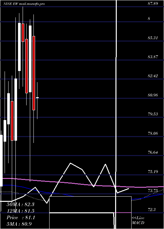Select the 72.3 price axis label
The height and width of the screenshot is (229, 164).
152,210
